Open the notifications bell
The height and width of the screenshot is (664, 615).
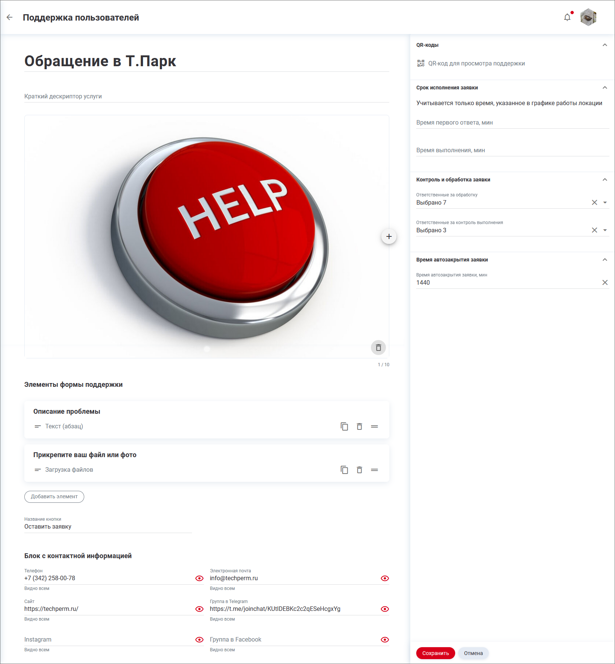click(567, 18)
